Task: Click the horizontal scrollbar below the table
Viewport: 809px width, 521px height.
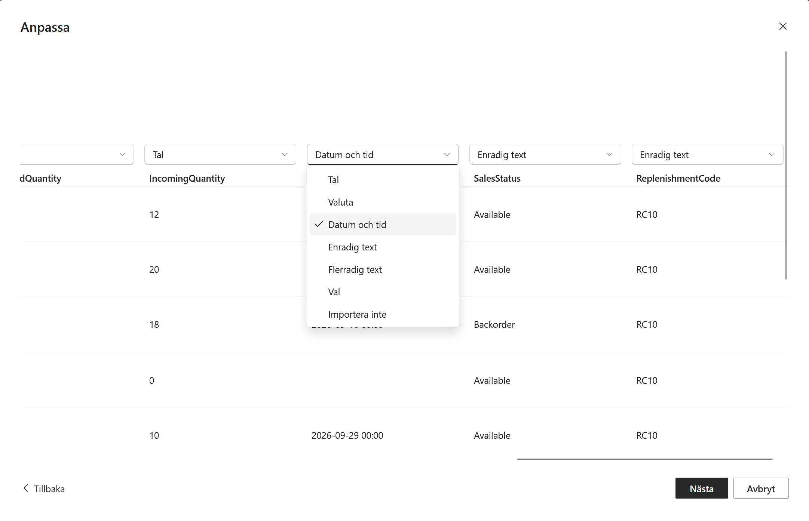Action: pos(644,459)
